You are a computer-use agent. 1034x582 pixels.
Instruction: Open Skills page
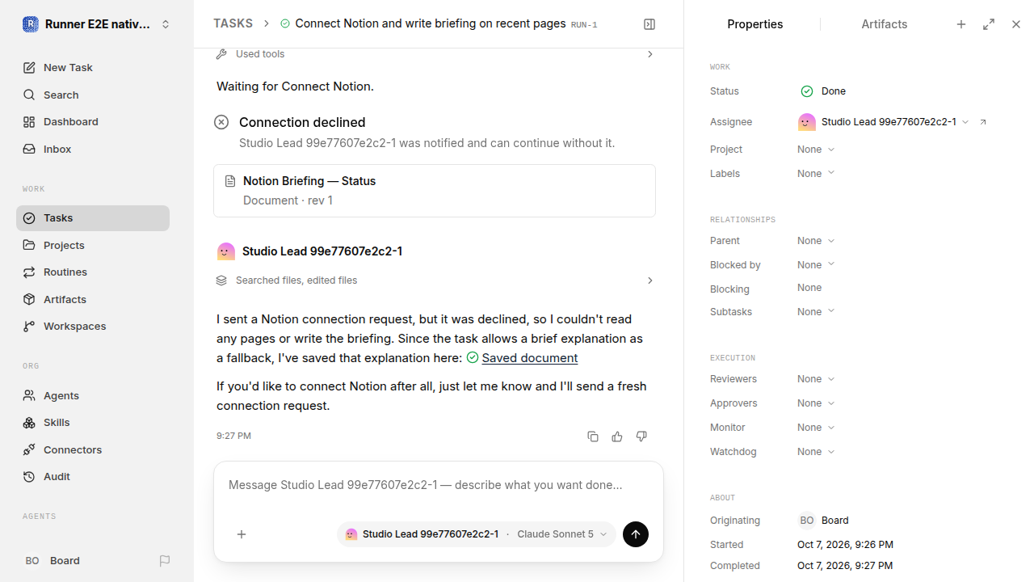tap(93, 423)
